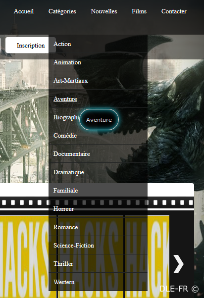204x298 pixels.
Task: Open the Dramatique category
Action: (98, 172)
